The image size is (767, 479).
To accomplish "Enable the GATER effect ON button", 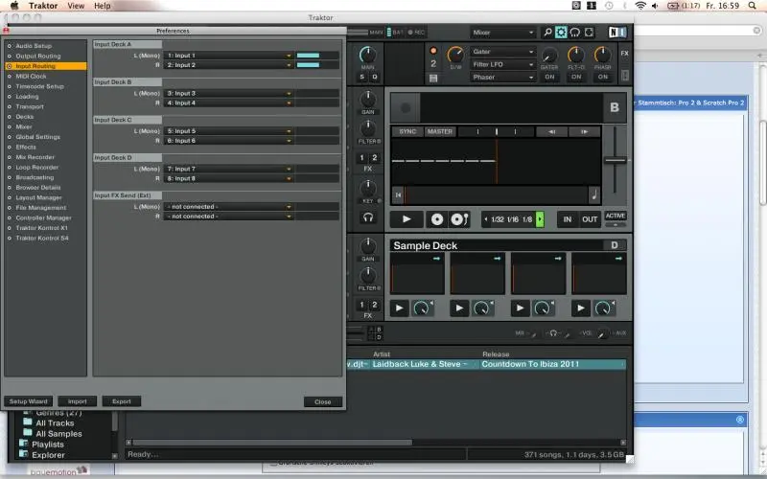I will click(x=550, y=78).
